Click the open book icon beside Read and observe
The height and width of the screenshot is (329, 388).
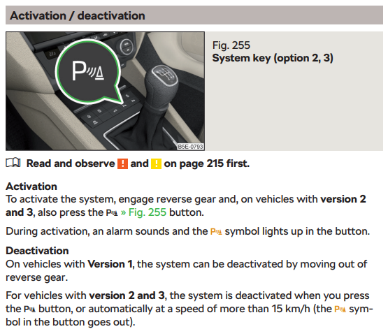pyautogui.click(x=13, y=163)
